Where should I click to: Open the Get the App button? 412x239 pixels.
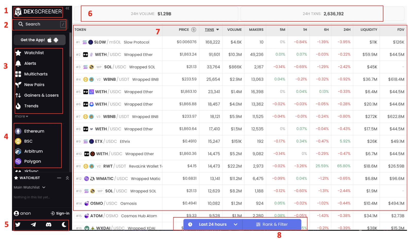tap(40, 40)
